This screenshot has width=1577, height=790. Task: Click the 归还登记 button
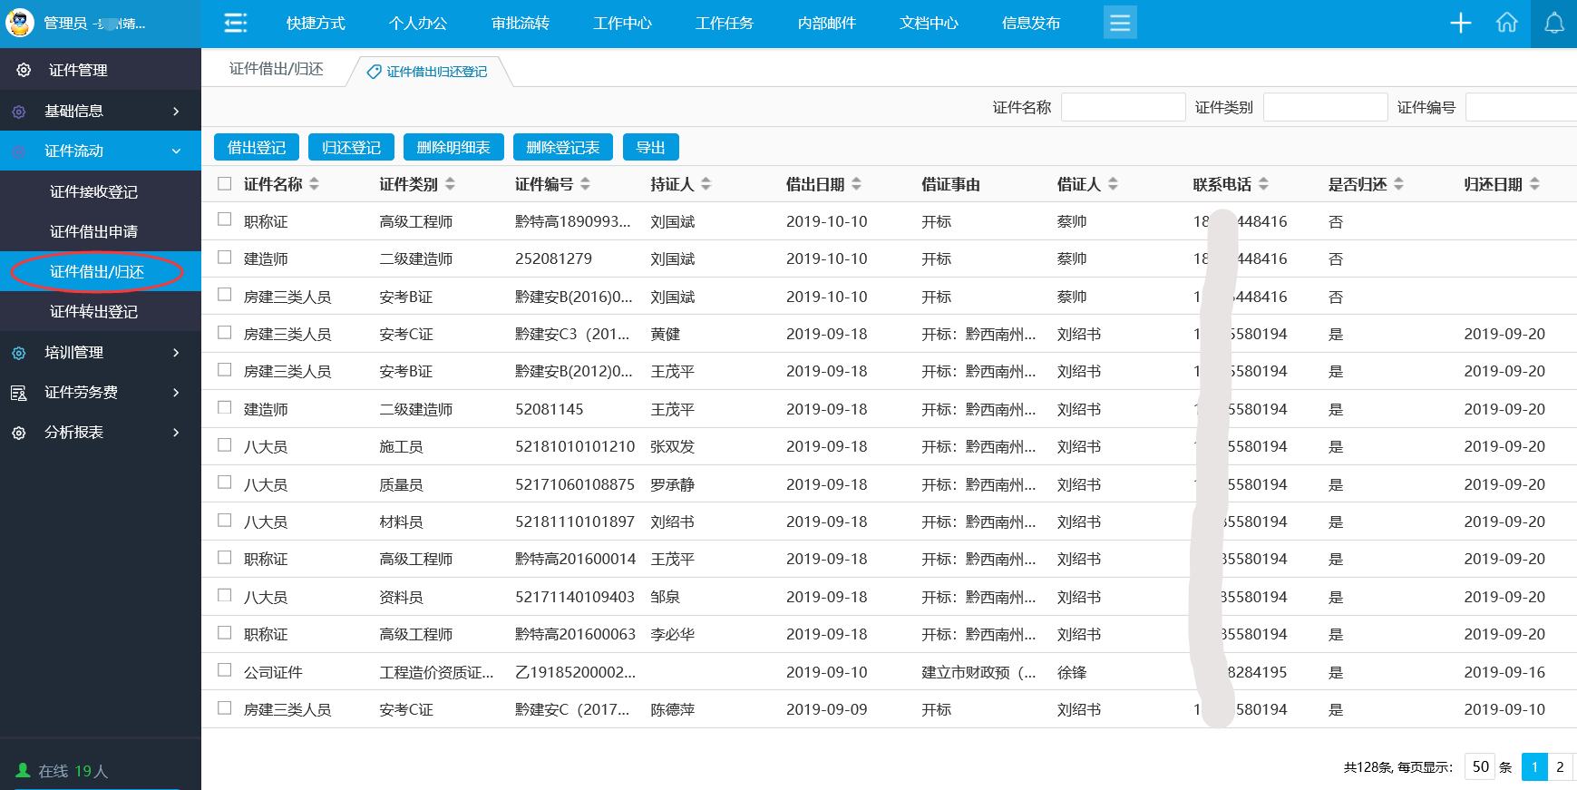[x=351, y=147]
